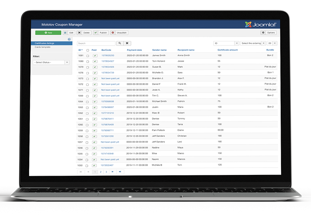
Task: Click the Options gear icon
Action: point(264,33)
